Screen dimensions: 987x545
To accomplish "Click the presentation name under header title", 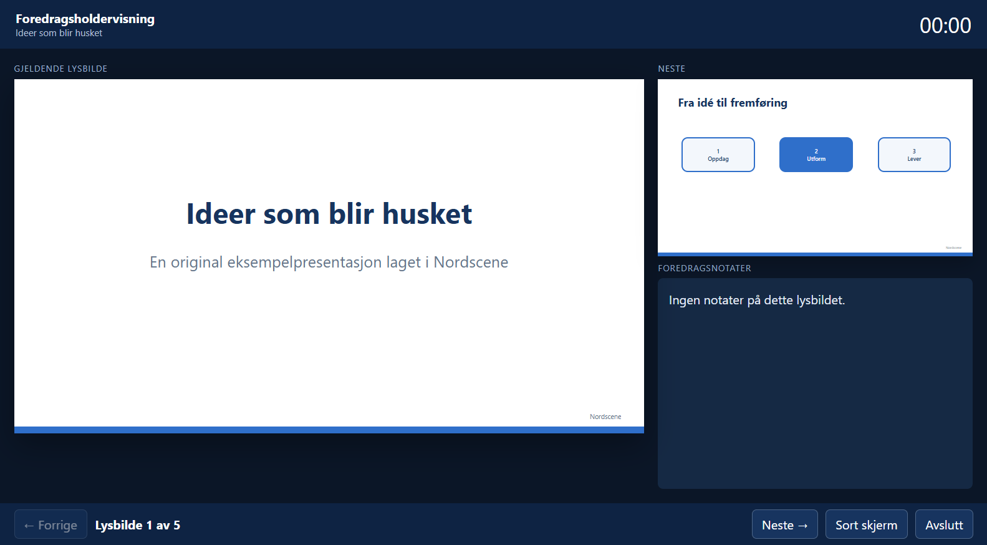I will pyautogui.click(x=59, y=33).
